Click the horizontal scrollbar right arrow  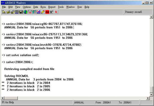coord(148,98)
